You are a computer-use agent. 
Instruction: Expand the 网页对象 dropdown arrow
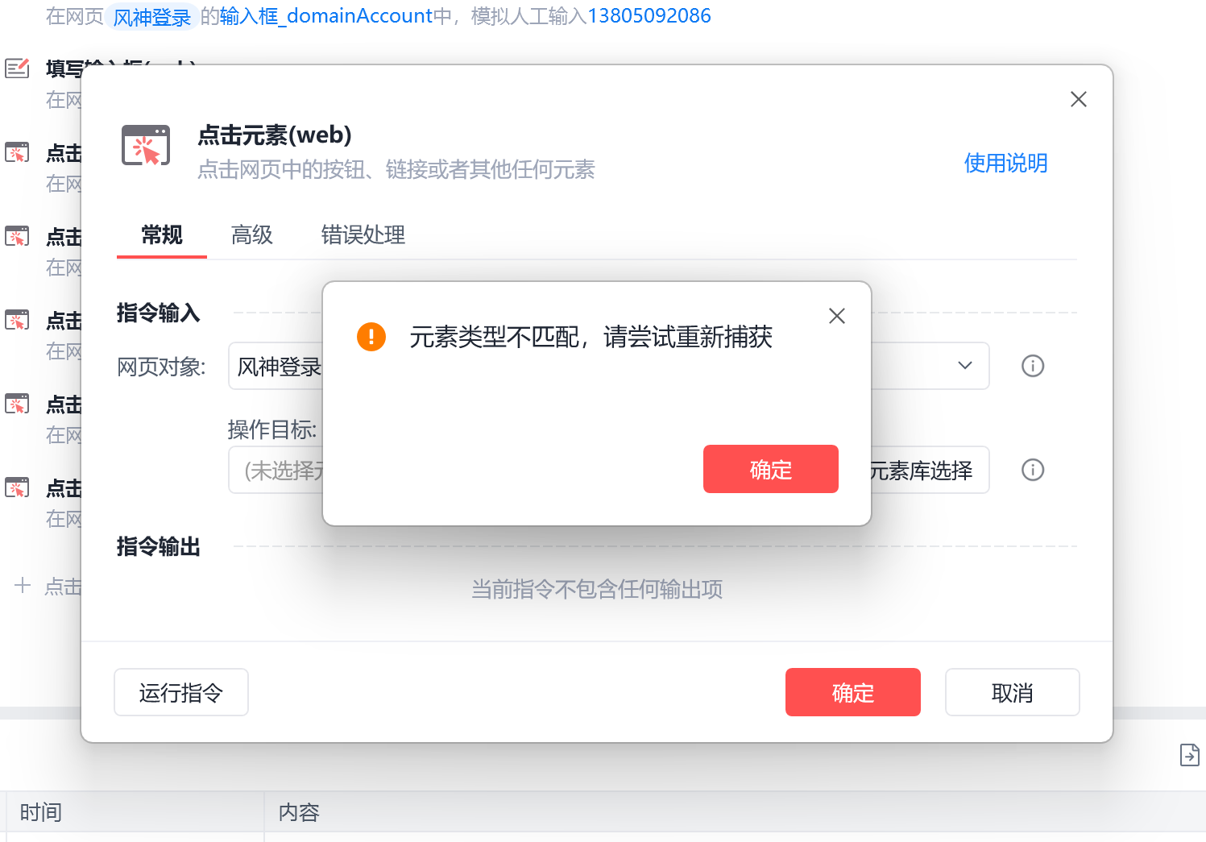964,366
